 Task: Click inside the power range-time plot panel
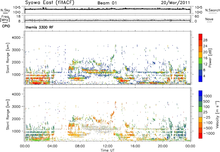[108, 58]
